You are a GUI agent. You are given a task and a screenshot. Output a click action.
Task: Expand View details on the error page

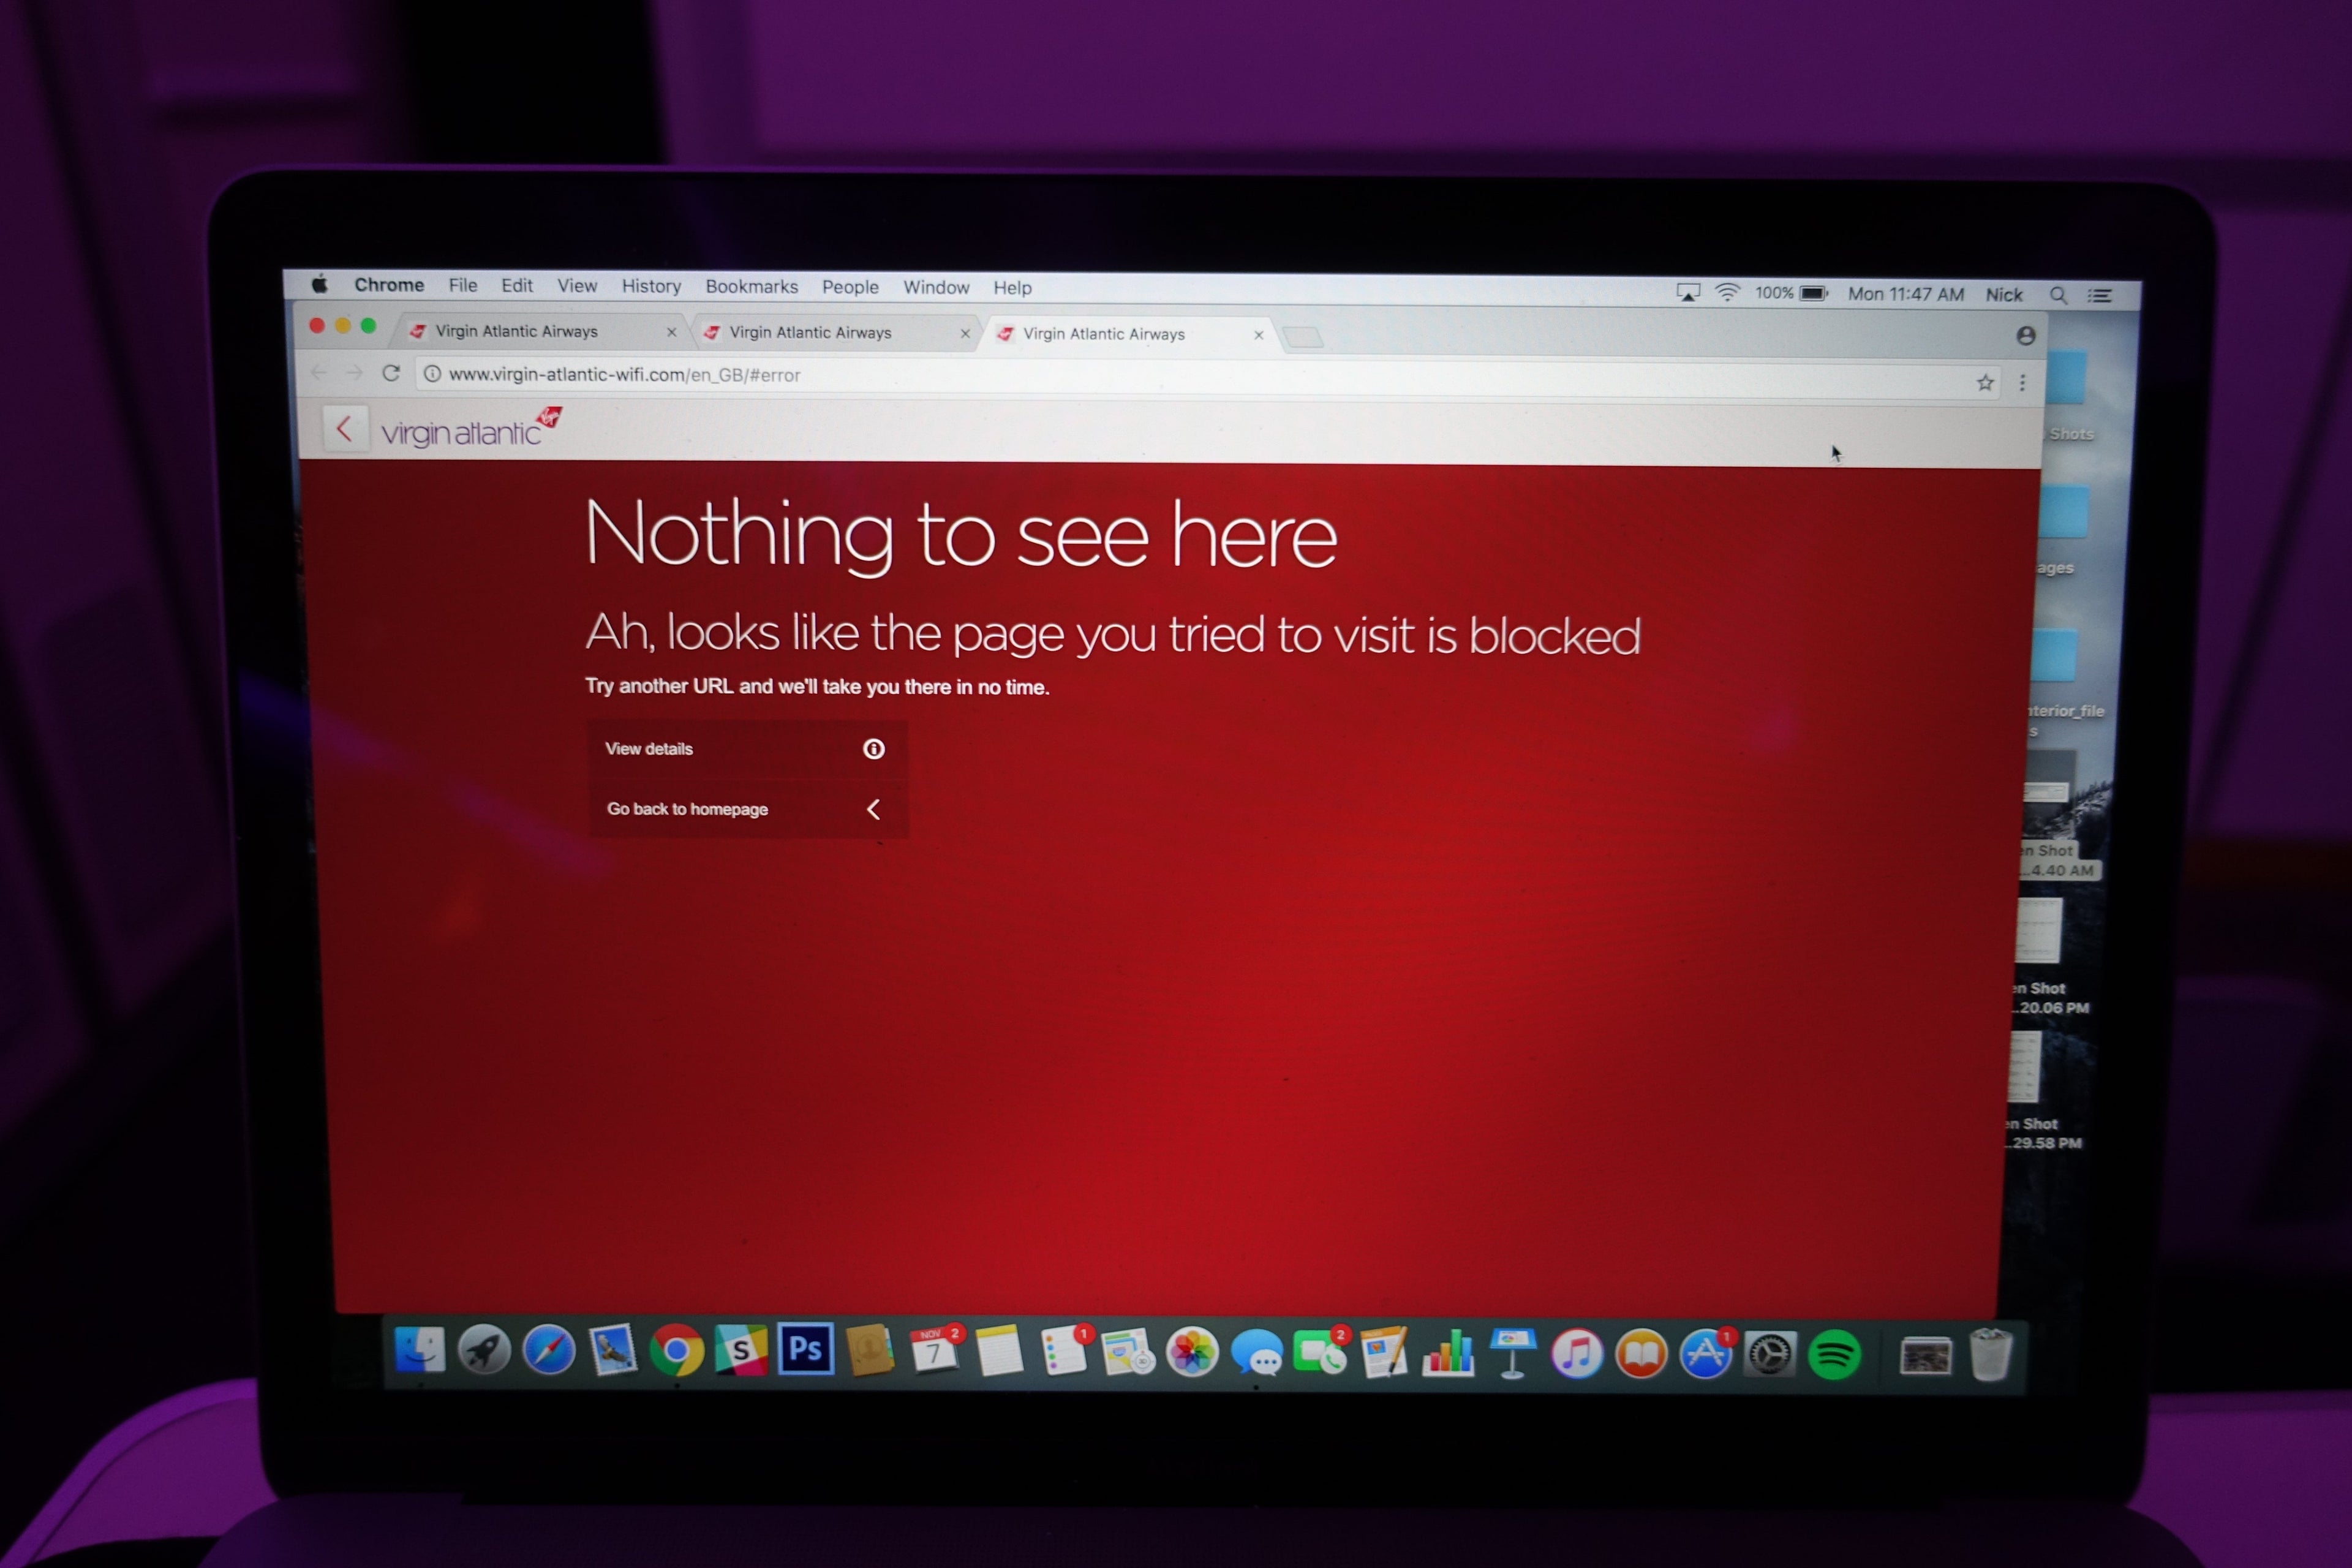(x=746, y=749)
